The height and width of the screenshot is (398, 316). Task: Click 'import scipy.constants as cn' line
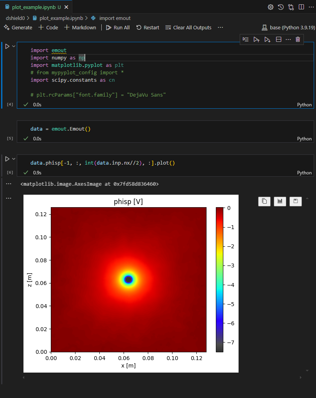coord(73,80)
